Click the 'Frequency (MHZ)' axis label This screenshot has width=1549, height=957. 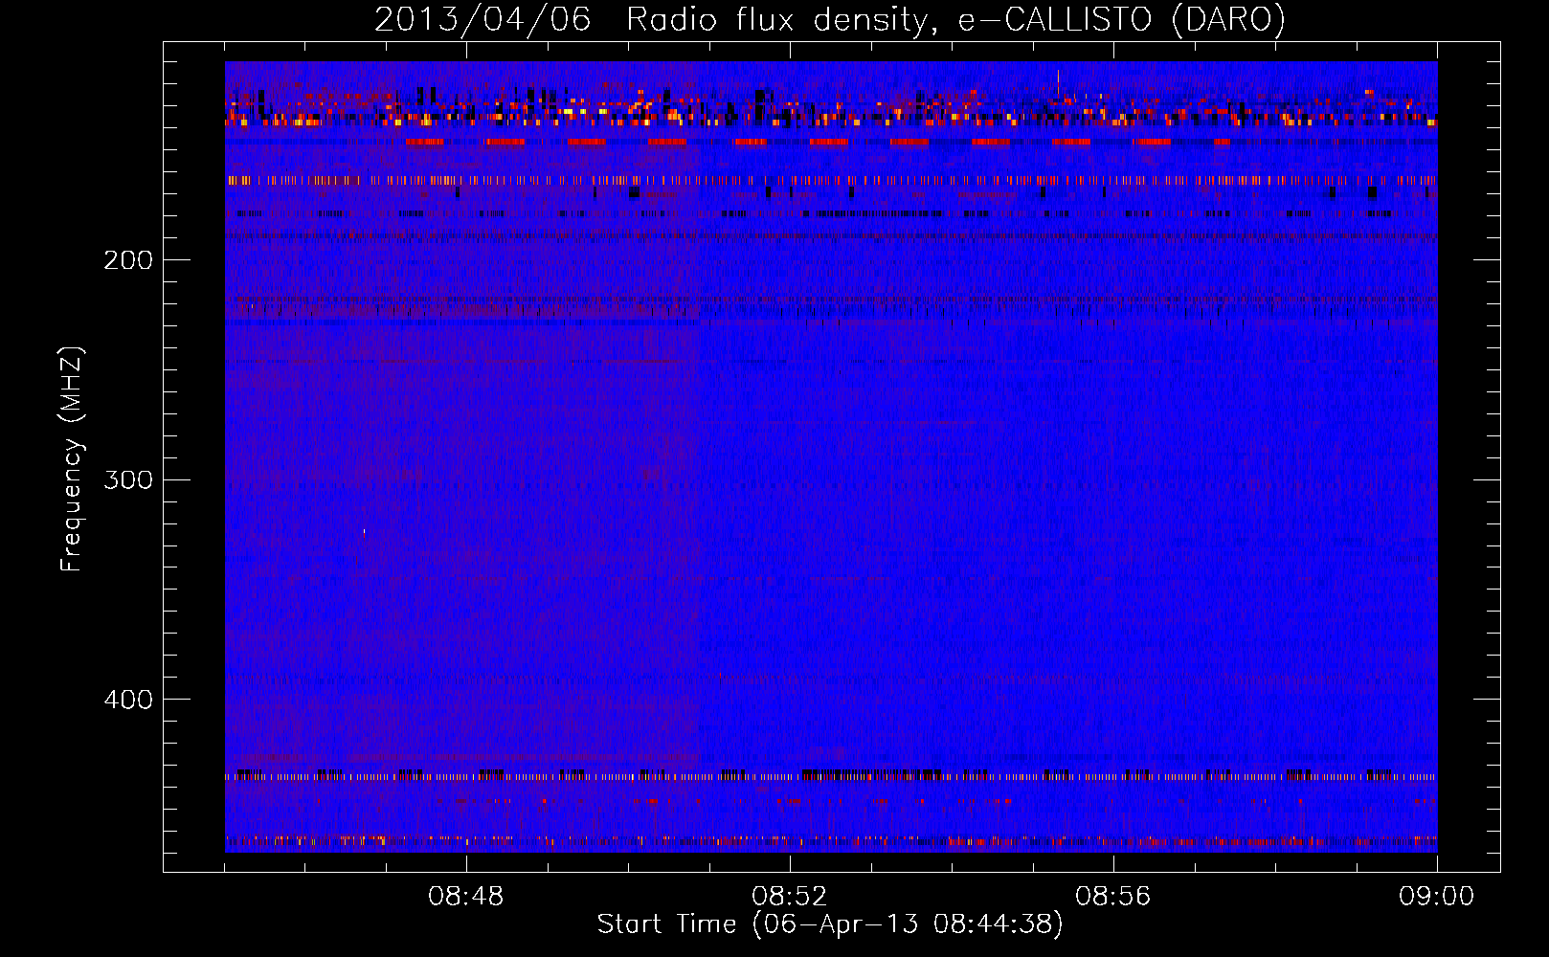72,458
